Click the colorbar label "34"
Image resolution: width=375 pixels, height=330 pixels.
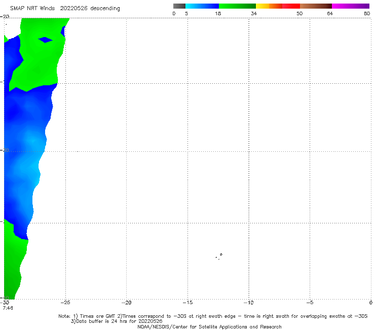(254, 14)
